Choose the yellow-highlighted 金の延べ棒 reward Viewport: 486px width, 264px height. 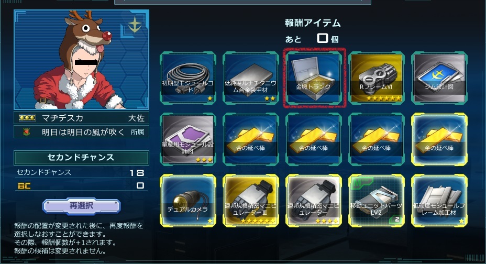click(439, 139)
